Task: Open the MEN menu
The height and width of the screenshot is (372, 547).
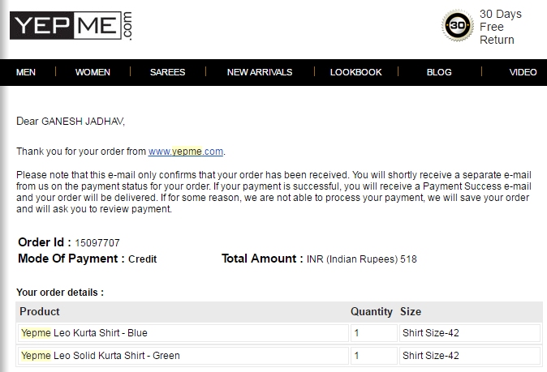Action: point(26,72)
